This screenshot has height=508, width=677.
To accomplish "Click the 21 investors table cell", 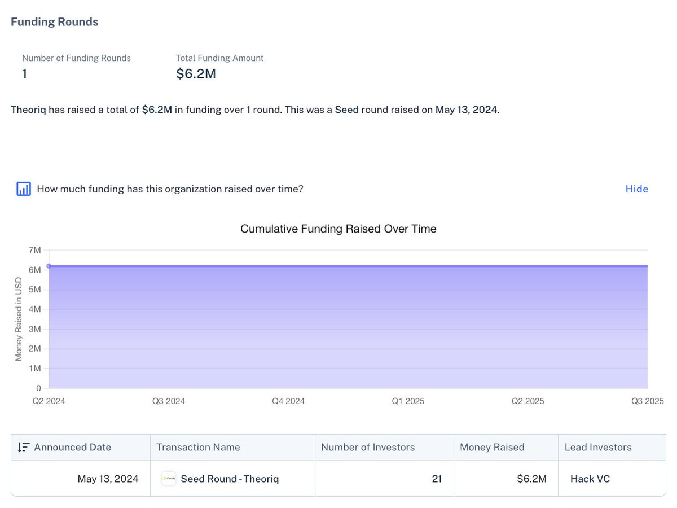I will click(384, 479).
